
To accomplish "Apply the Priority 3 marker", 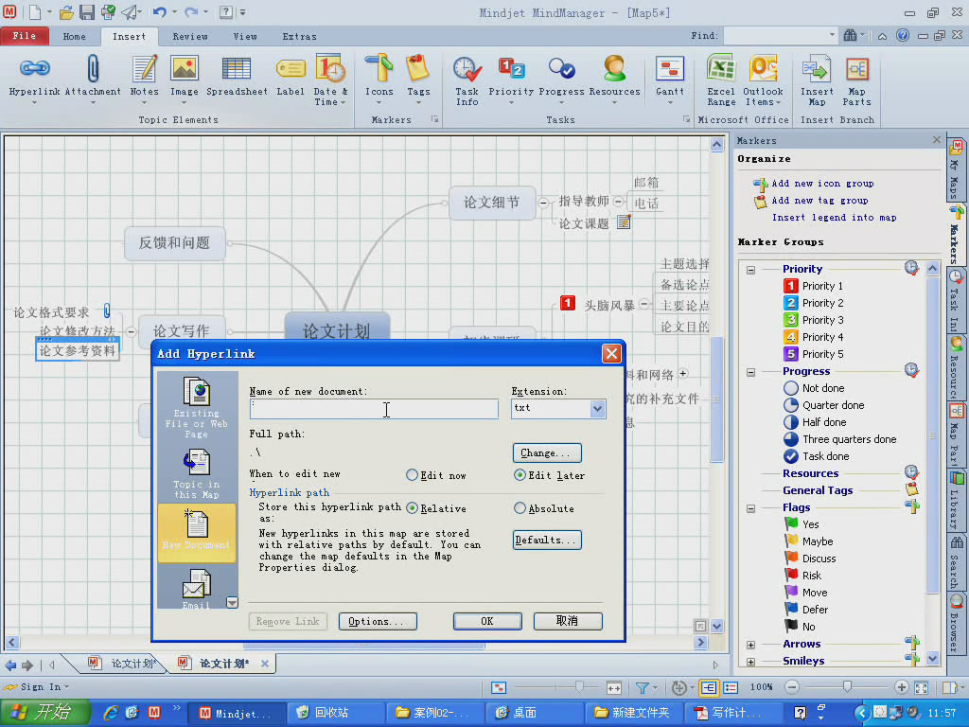I will pyautogui.click(x=813, y=320).
